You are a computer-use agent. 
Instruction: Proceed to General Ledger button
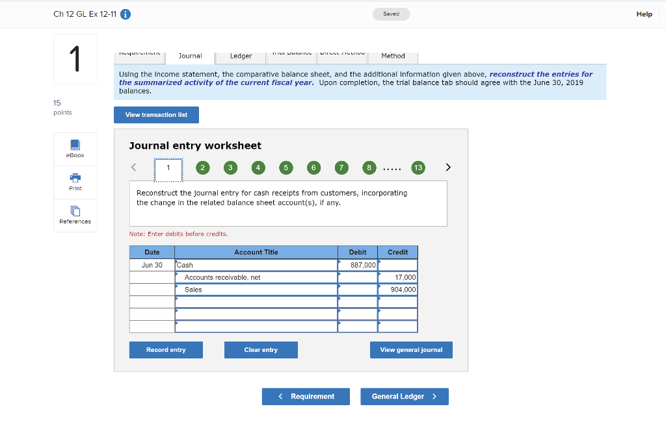[x=405, y=397]
